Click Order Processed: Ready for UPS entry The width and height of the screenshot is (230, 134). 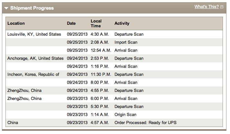[145, 122]
